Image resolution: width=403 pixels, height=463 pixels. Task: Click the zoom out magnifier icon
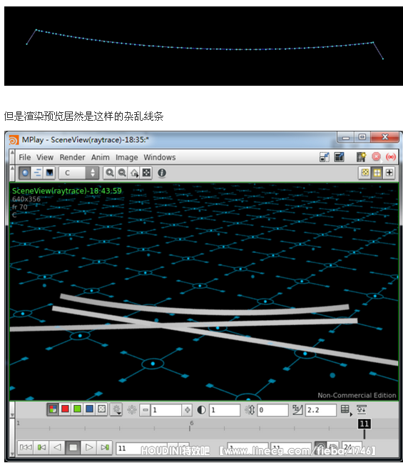pyautogui.click(x=122, y=173)
